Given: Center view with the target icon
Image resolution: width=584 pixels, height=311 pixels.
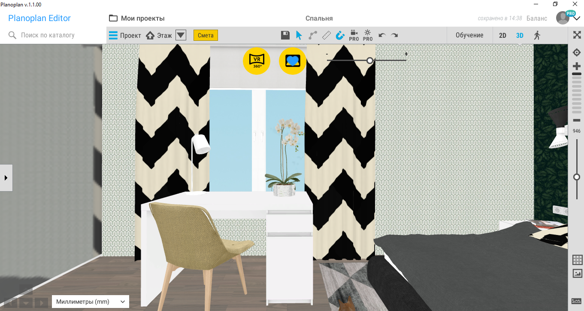Looking at the screenshot, I should pos(577,52).
